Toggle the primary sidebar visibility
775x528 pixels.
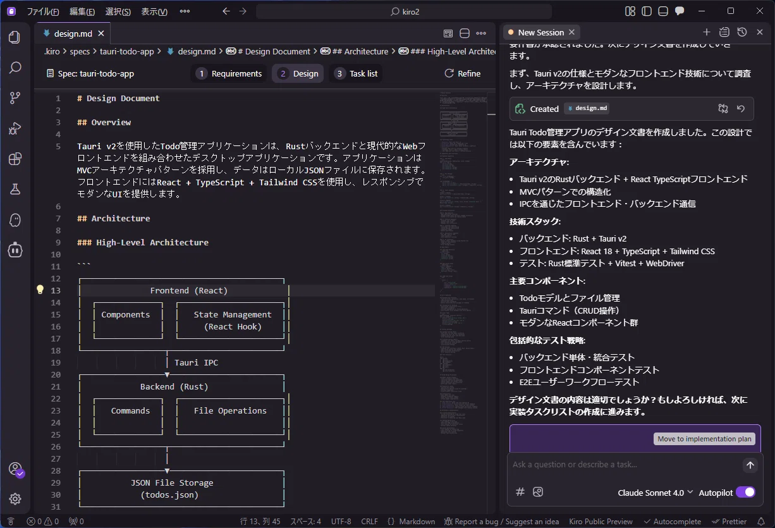(646, 11)
